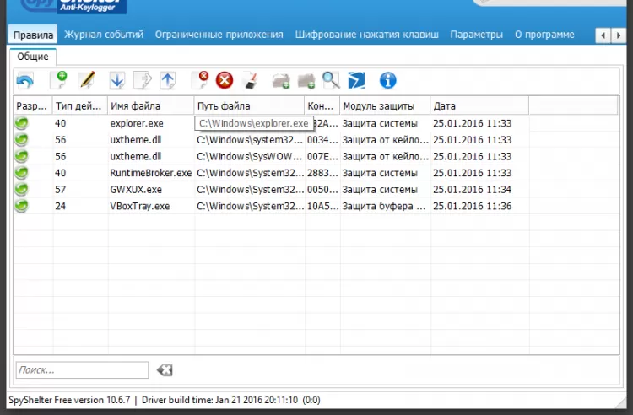Viewport: 633px width, 415px height.
Task: Sort by Путь файла column header
Action: (x=249, y=105)
